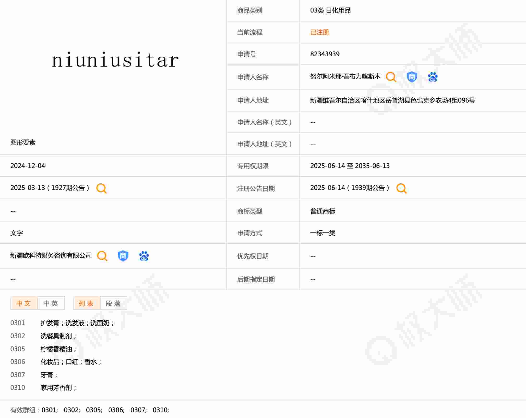Select 段落 paragraph layout
Viewport: 526px width, 418px height.
[113, 303]
